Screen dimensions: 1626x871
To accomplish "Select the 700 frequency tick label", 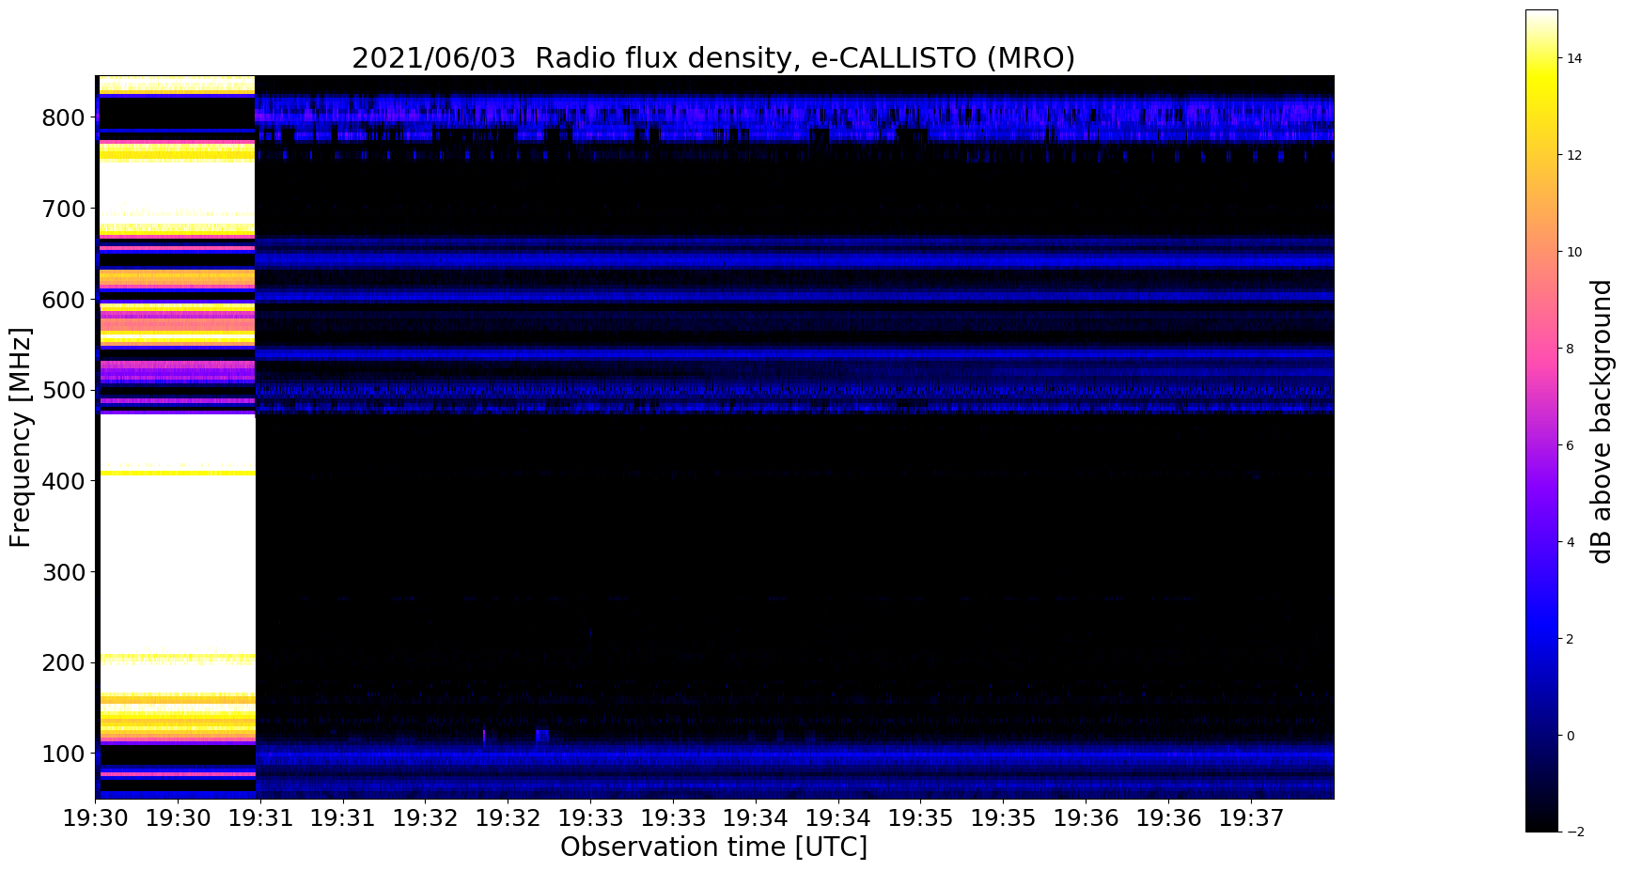I will pyautogui.click(x=66, y=209).
